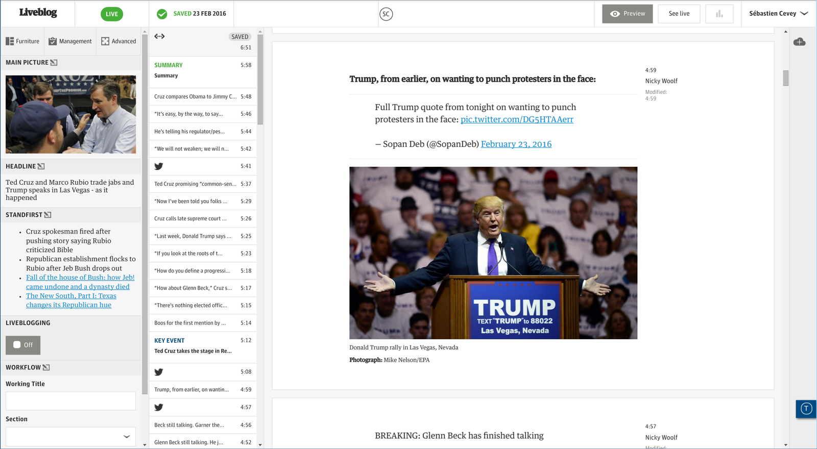This screenshot has width=817, height=449.
Task: Click the block list scrollbar thumb
Action: pos(260,79)
